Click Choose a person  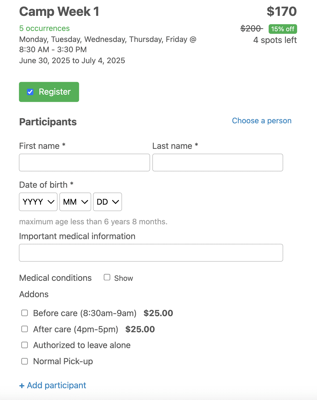pos(262,120)
